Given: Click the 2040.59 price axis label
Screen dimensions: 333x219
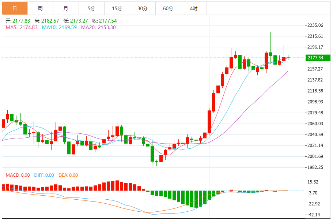Looking at the screenshot, I should [x=315, y=134].
